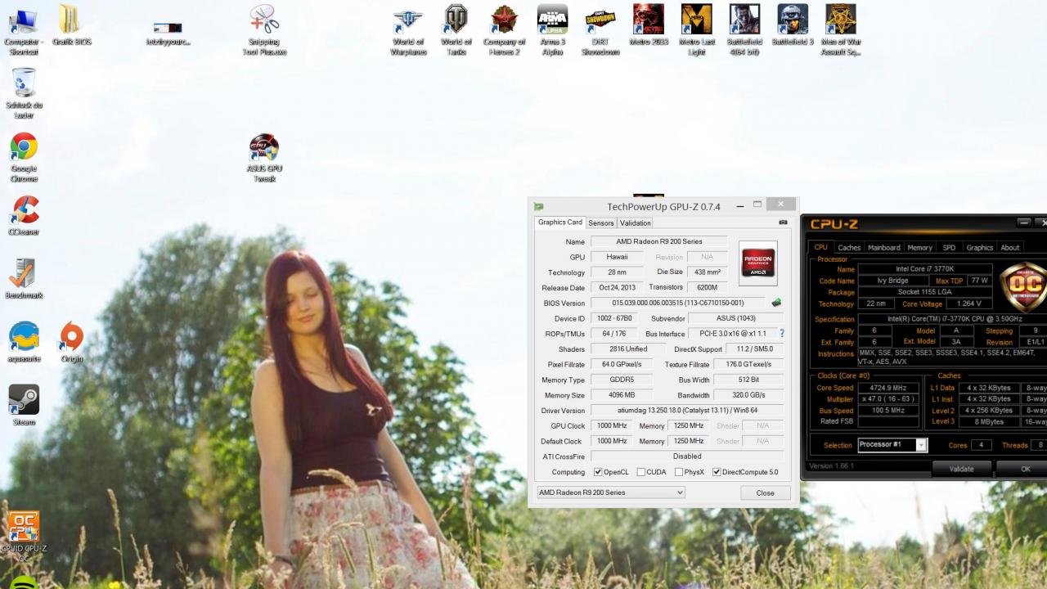Click 'Hawaii' GPU value in GPU-Z
Screen dimensions: 1047x589
[x=617, y=257]
